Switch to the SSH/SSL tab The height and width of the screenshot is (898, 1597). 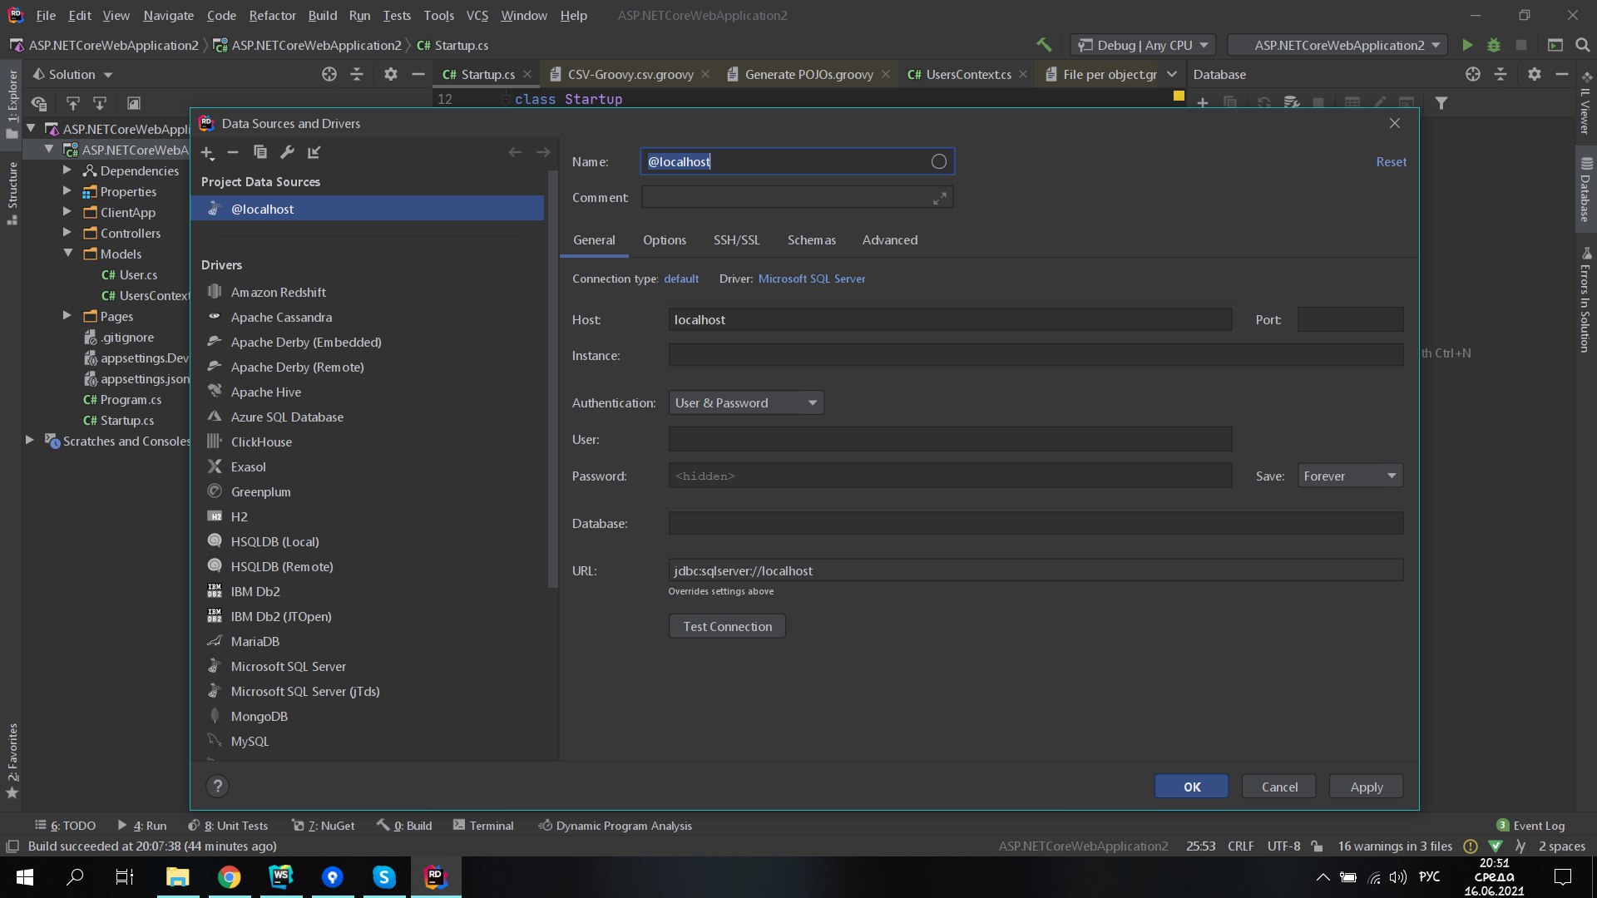(x=736, y=240)
